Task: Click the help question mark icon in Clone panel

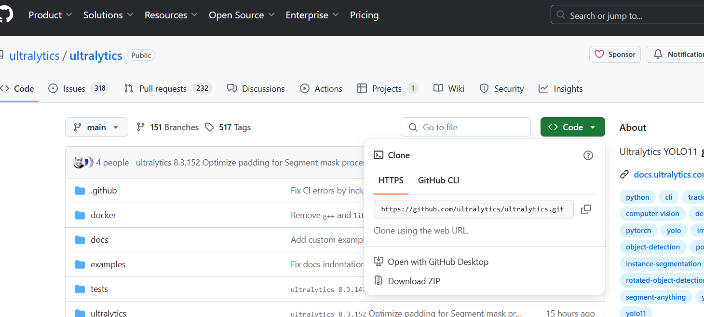Action: 588,155
